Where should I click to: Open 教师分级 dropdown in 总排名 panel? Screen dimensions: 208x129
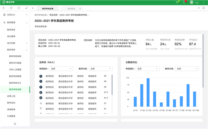pyautogui.click(x=101, y=69)
